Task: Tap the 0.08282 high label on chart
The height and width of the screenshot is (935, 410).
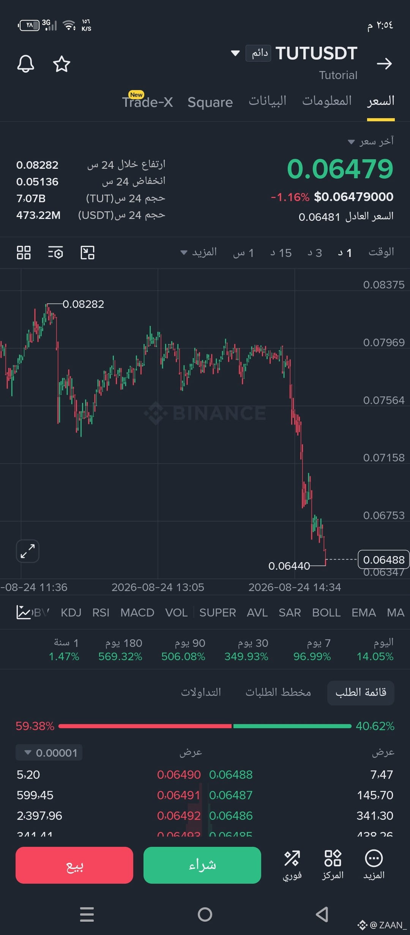Action: 83,304
